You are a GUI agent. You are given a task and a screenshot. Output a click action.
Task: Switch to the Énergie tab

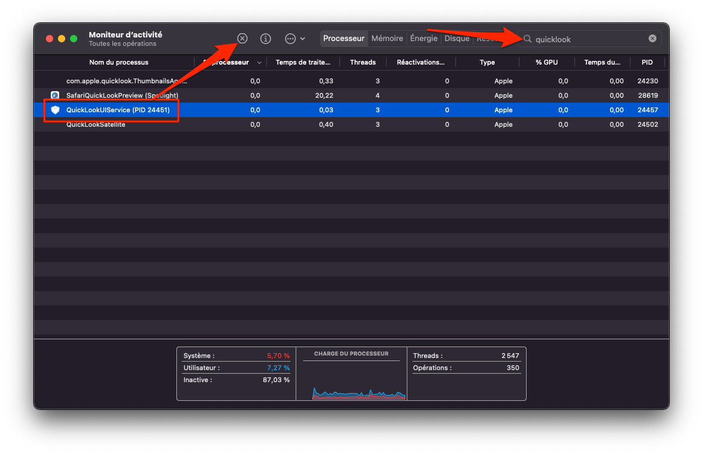click(424, 39)
